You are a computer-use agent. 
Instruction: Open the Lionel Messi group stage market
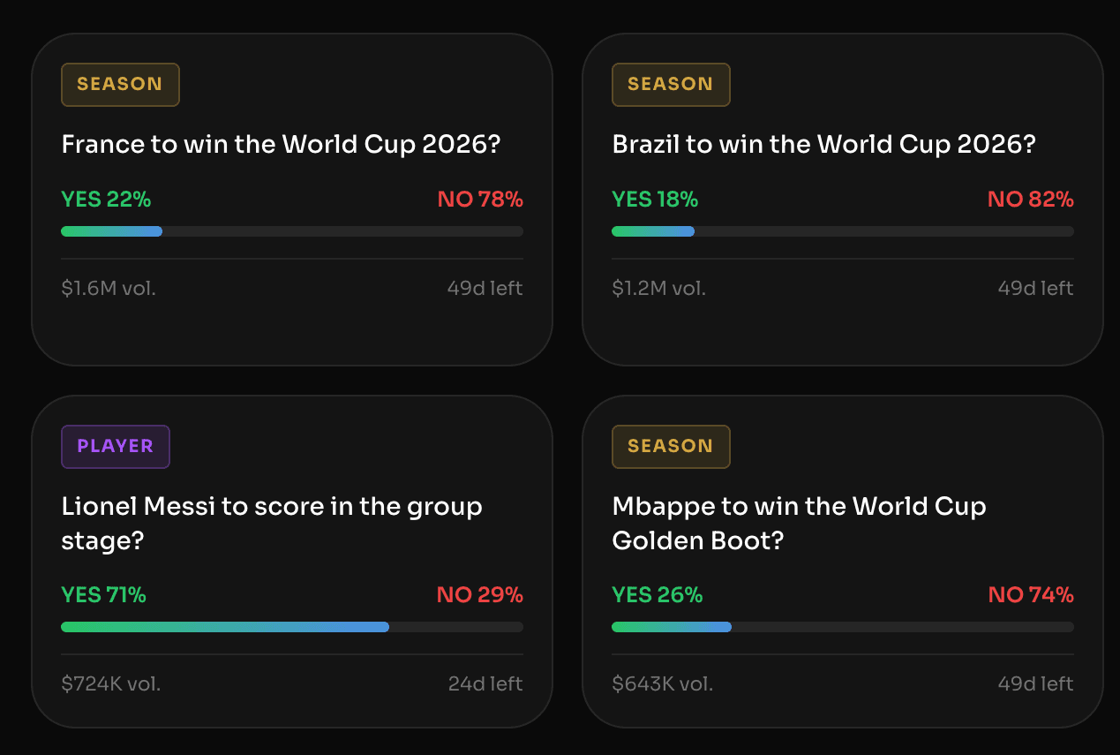272,524
